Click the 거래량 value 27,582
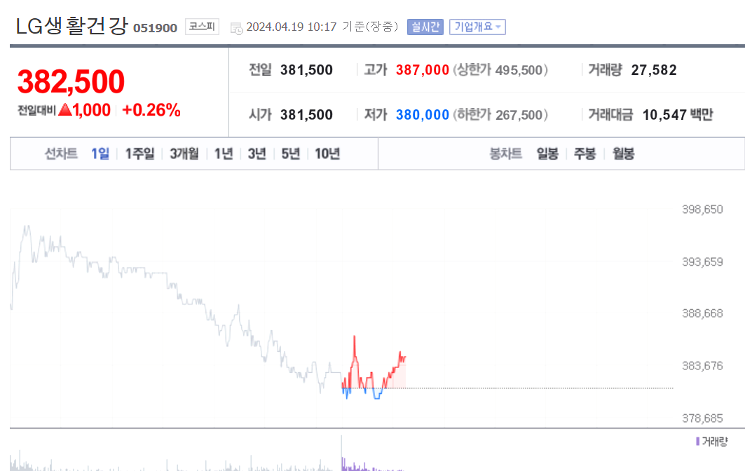This screenshot has width=745, height=471. (x=654, y=70)
